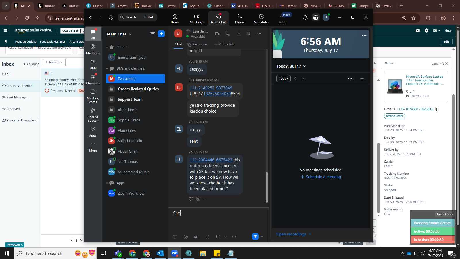Collapse the Apps section in chat list
The width and height of the screenshot is (460, 259).
107,183
